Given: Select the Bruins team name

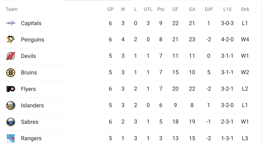Looking at the screenshot, I should (x=29, y=72).
